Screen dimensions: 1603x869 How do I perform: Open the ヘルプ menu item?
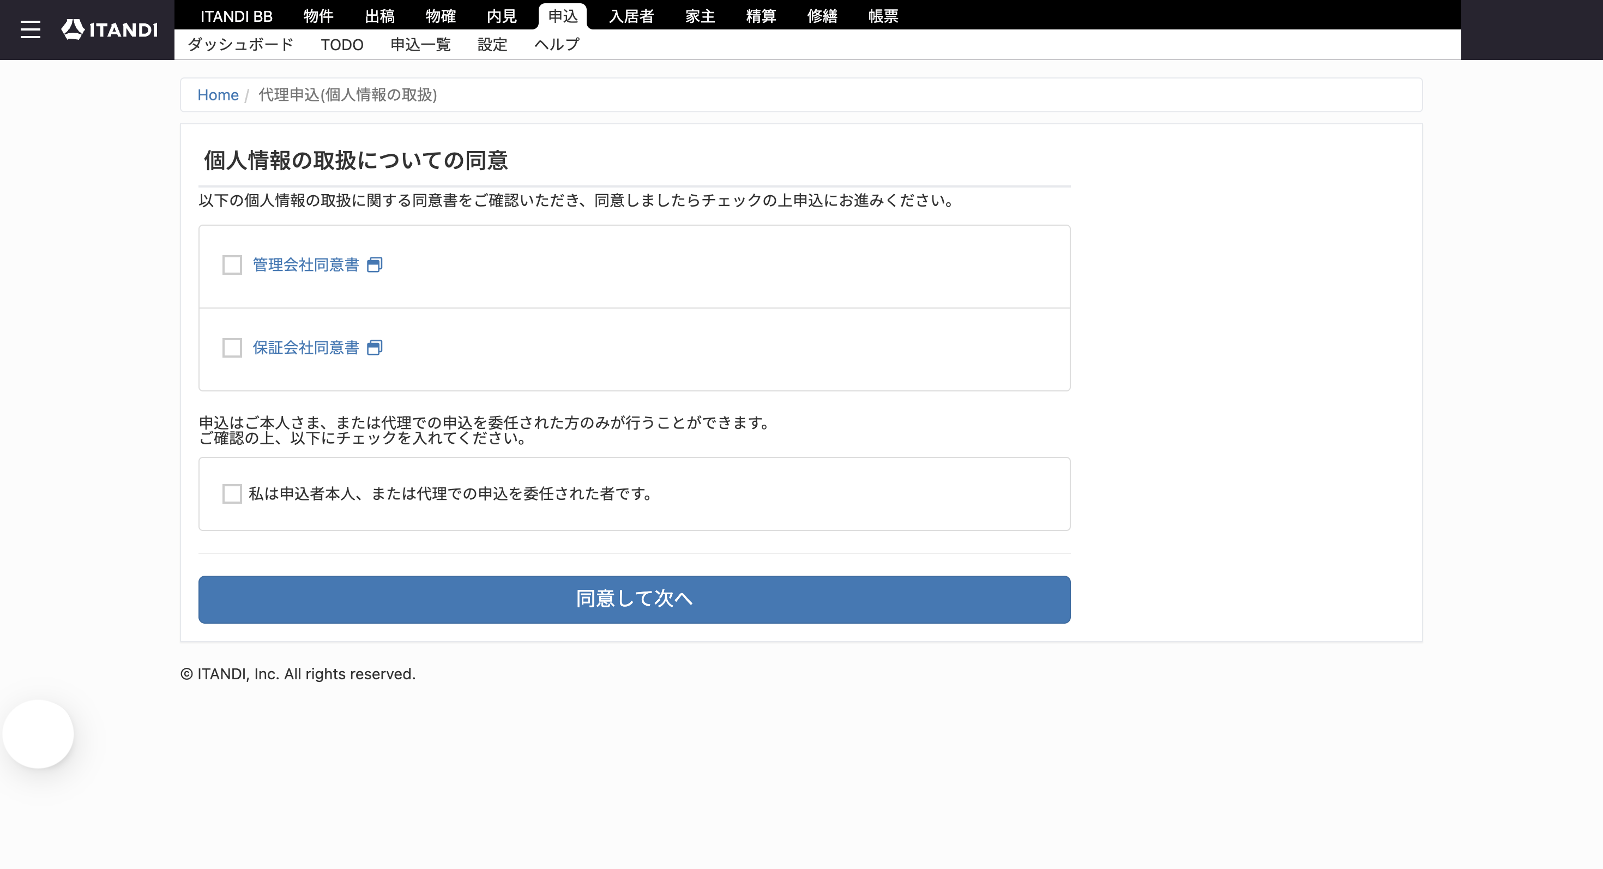pyautogui.click(x=557, y=45)
